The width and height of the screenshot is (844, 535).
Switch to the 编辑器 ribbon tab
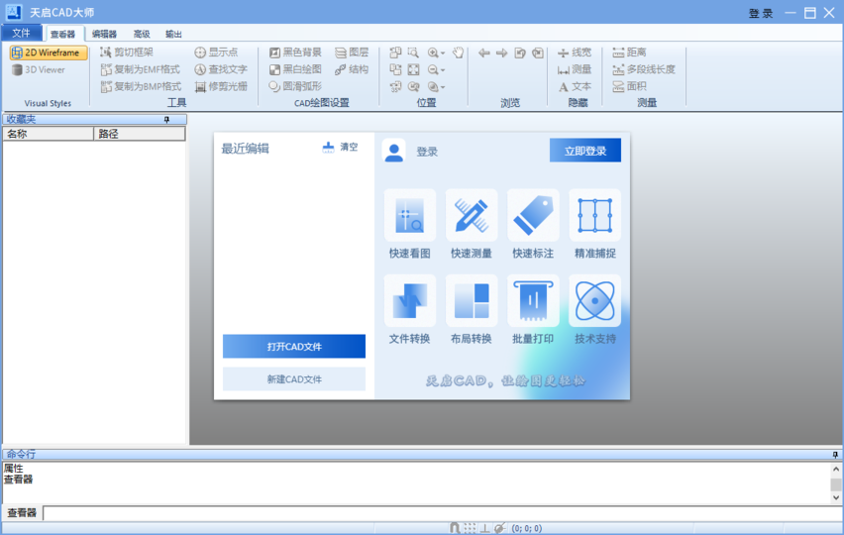coord(104,34)
